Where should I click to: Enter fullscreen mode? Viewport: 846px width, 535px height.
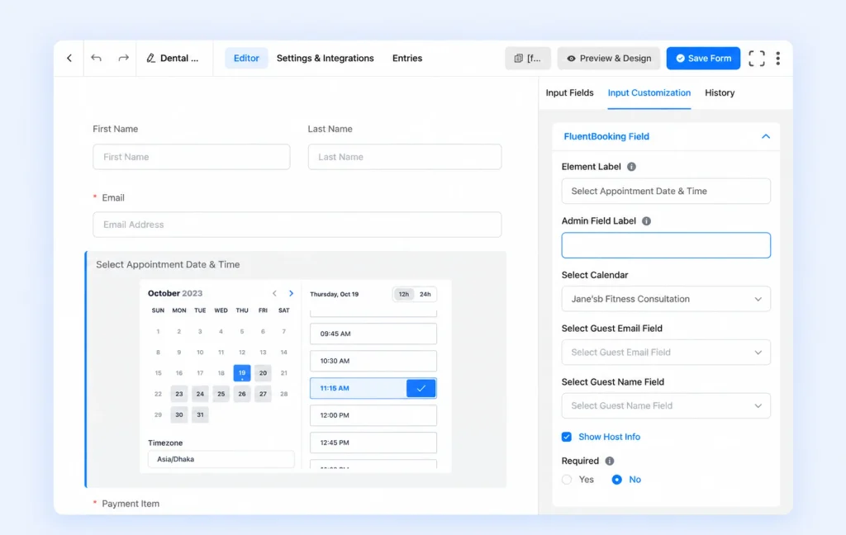pyautogui.click(x=757, y=59)
